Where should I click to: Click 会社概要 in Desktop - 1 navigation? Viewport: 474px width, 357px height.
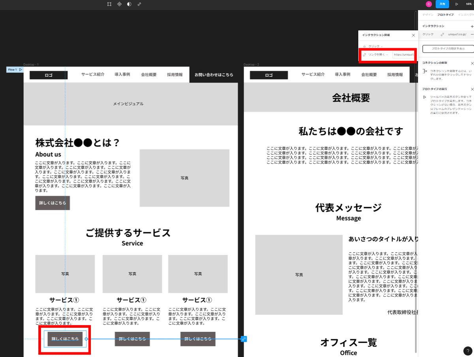149,75
